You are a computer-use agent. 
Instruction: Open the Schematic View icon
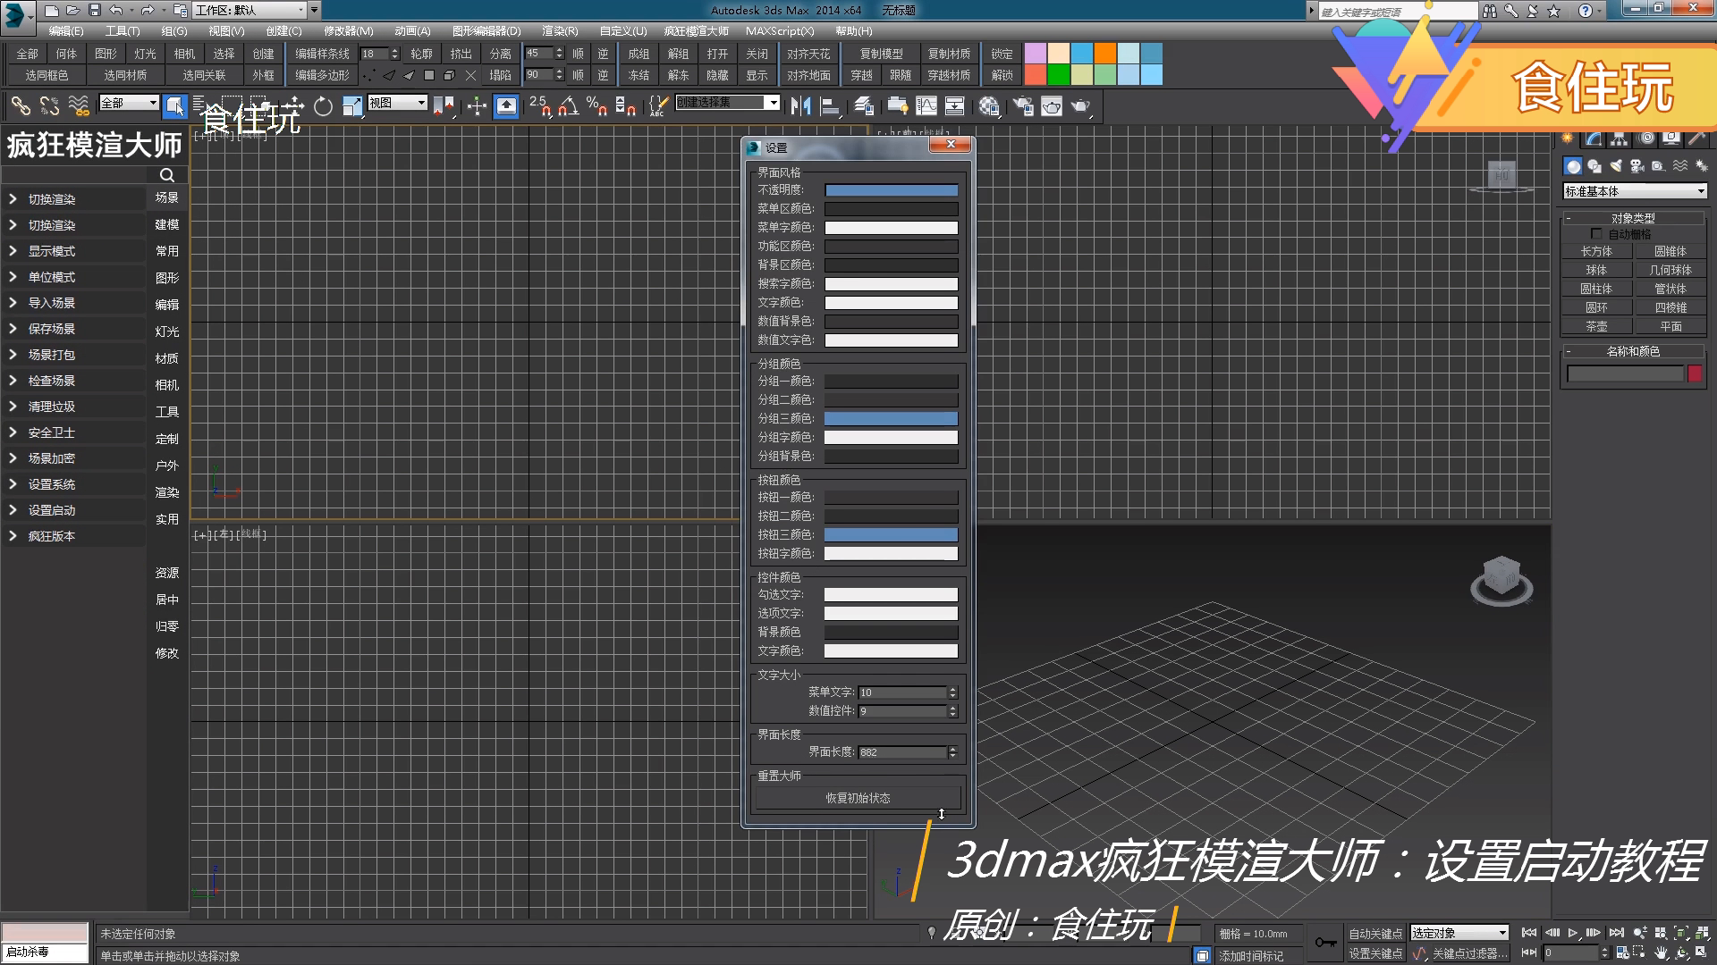click(x=955, y=106)
